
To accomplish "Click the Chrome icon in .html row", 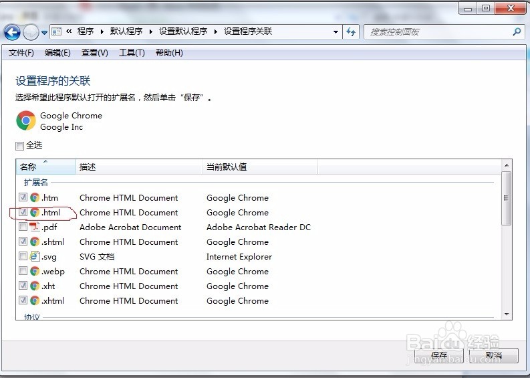I will tap(35, 212).
